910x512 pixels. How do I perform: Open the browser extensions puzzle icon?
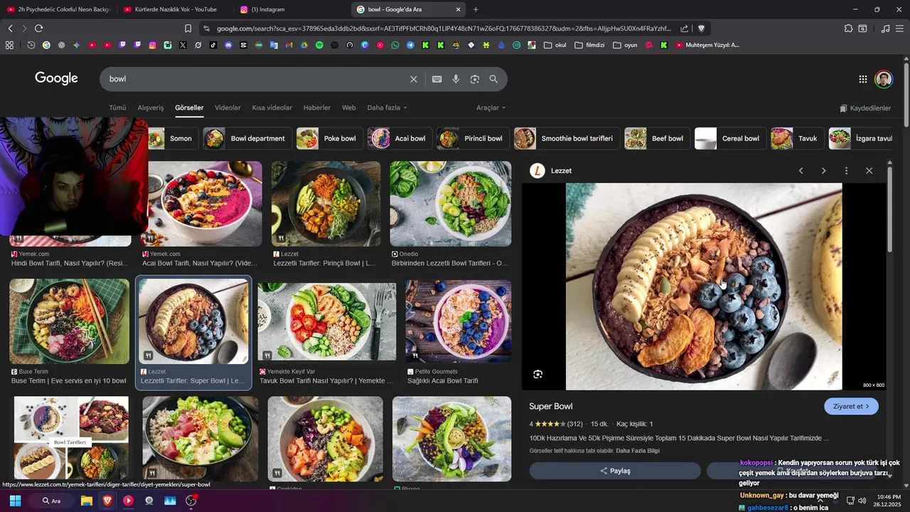[848, 28]
